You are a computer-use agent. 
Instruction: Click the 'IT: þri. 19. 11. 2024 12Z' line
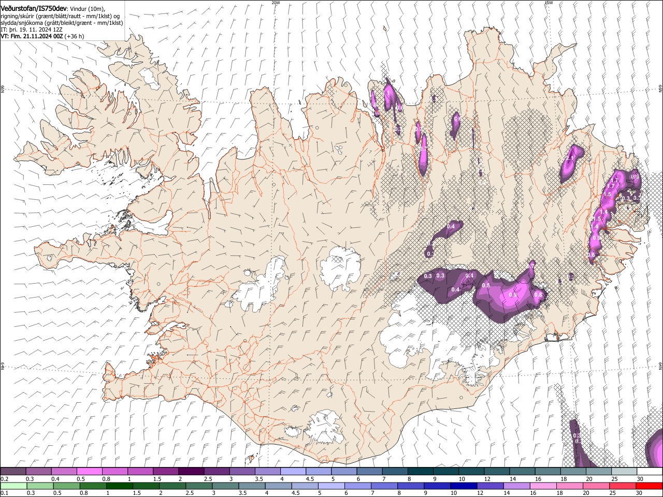point(32,30)
